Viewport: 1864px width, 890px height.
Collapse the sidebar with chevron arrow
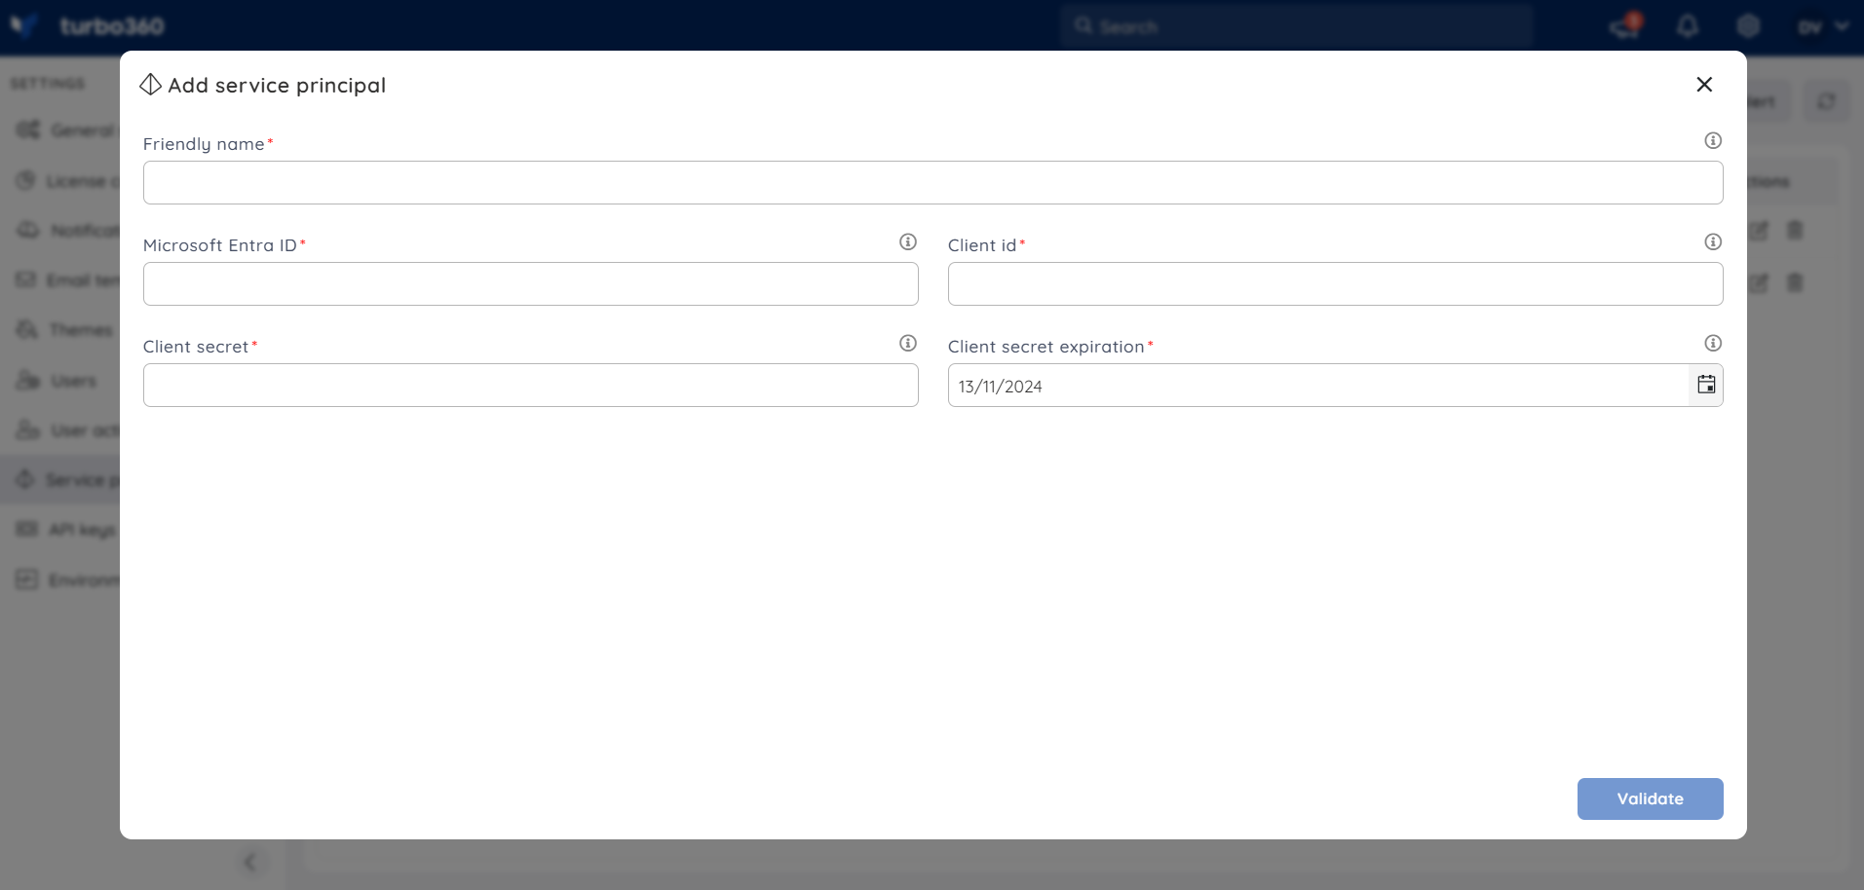250,862
